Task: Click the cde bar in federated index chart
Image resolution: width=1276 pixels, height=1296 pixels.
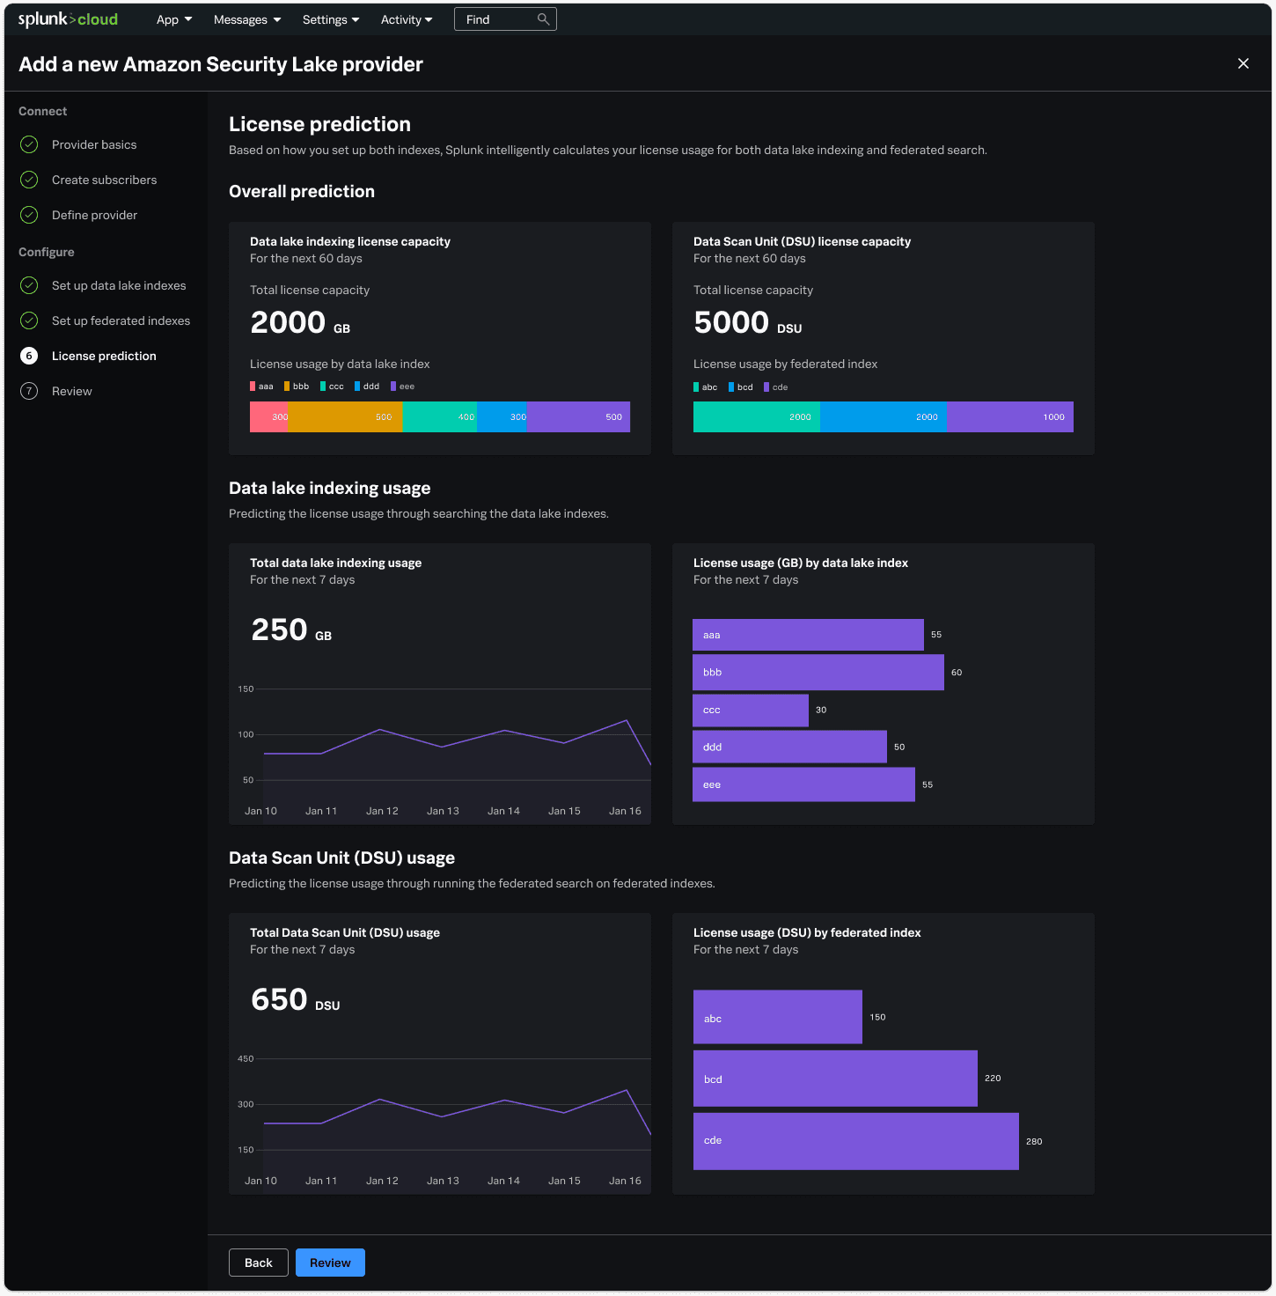Action: coord(856,1141)
